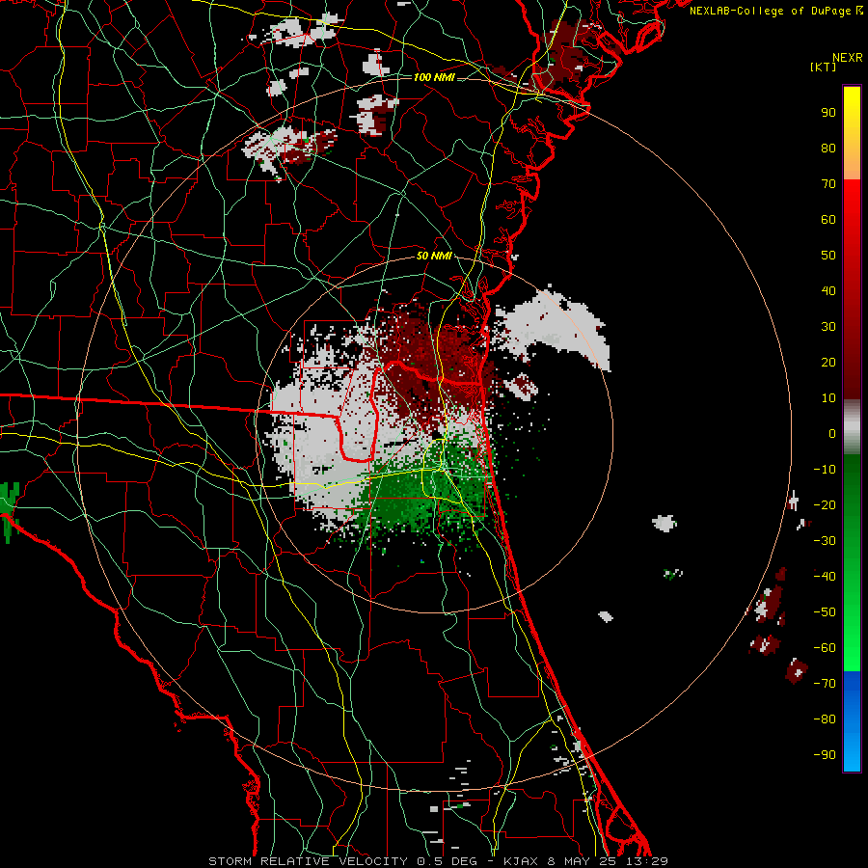Select the -90 value on velocity scale
Image resolution: width=868 pixels, height=868 pixels.
pyautogui.click(x=825, y=755)
